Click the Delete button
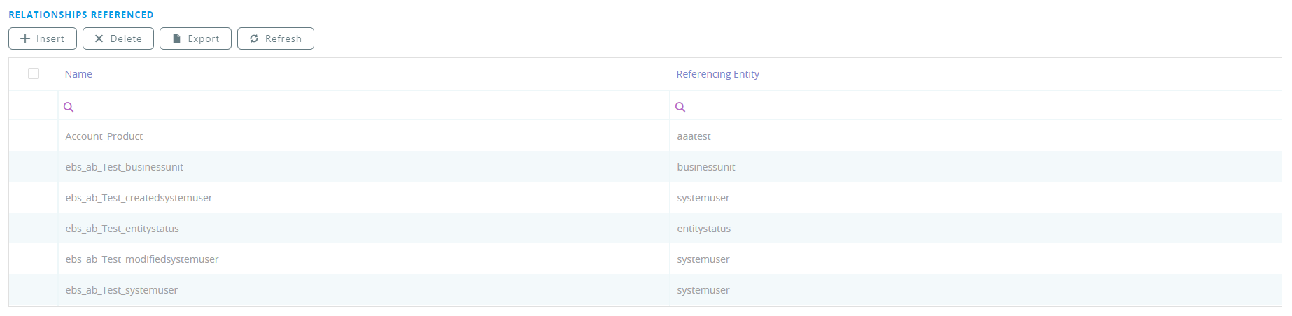This screenshot has width=1292, height=316. pyautogui.click(x=118, y=38)
